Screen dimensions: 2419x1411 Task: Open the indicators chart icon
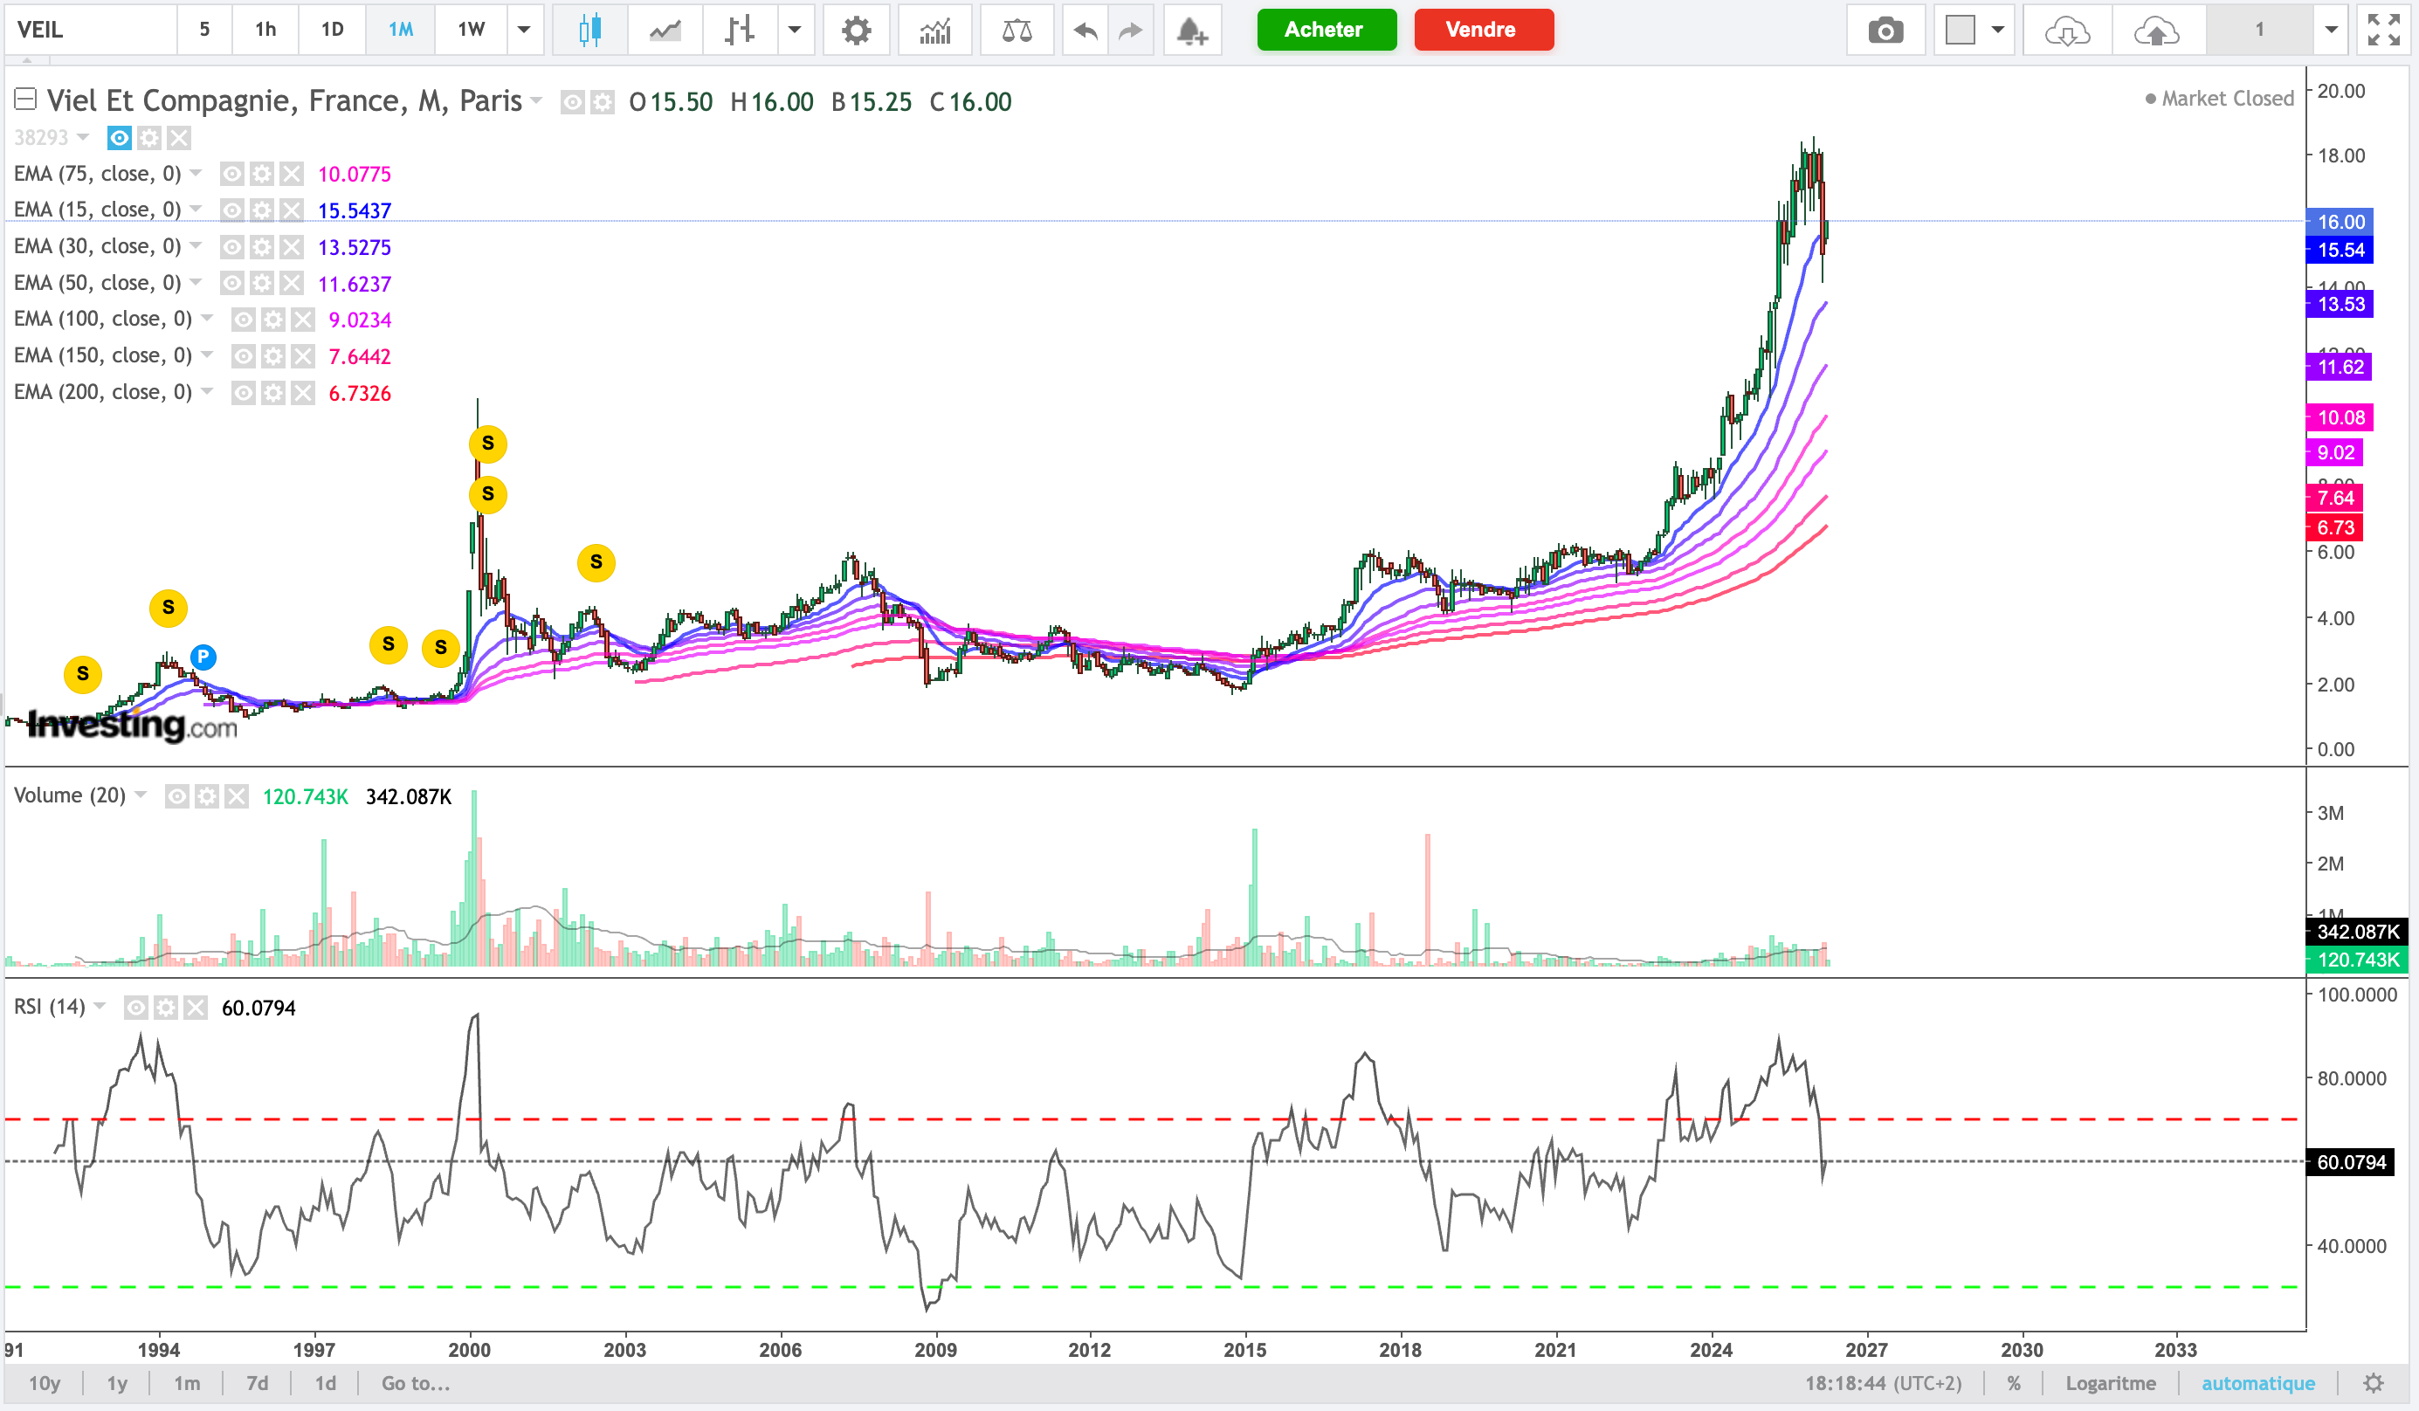[x=934, y=30]
